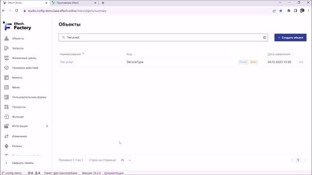
Task: Switch to Приложение Eftech browser tab
Action: (74, 3)
